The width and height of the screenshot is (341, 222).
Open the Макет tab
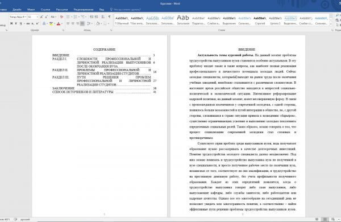tap(31, 10)
